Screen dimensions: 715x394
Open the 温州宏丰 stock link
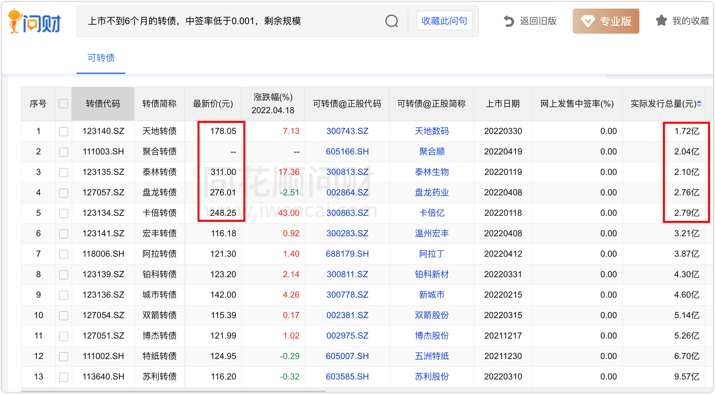(x=431, y=233)
